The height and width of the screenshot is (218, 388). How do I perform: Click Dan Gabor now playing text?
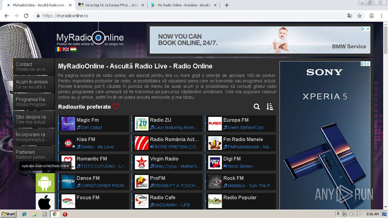92,127
